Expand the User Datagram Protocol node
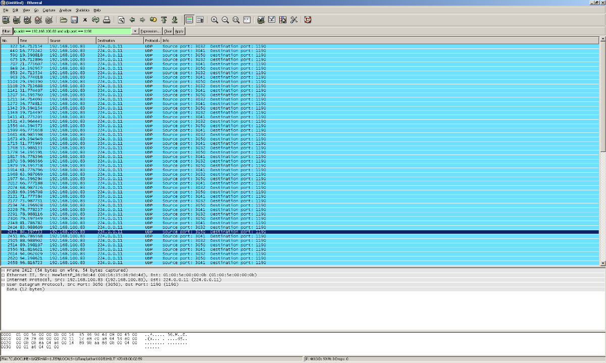The height and width of the screenshot is (363, 606). [3, 284]
